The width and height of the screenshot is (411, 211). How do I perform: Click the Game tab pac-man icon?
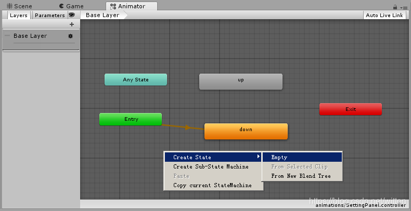click(61, 6)
